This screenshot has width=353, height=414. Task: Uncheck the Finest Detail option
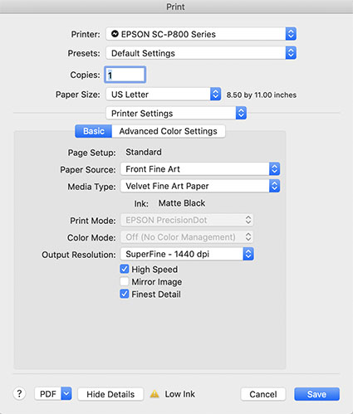point(125,294)
